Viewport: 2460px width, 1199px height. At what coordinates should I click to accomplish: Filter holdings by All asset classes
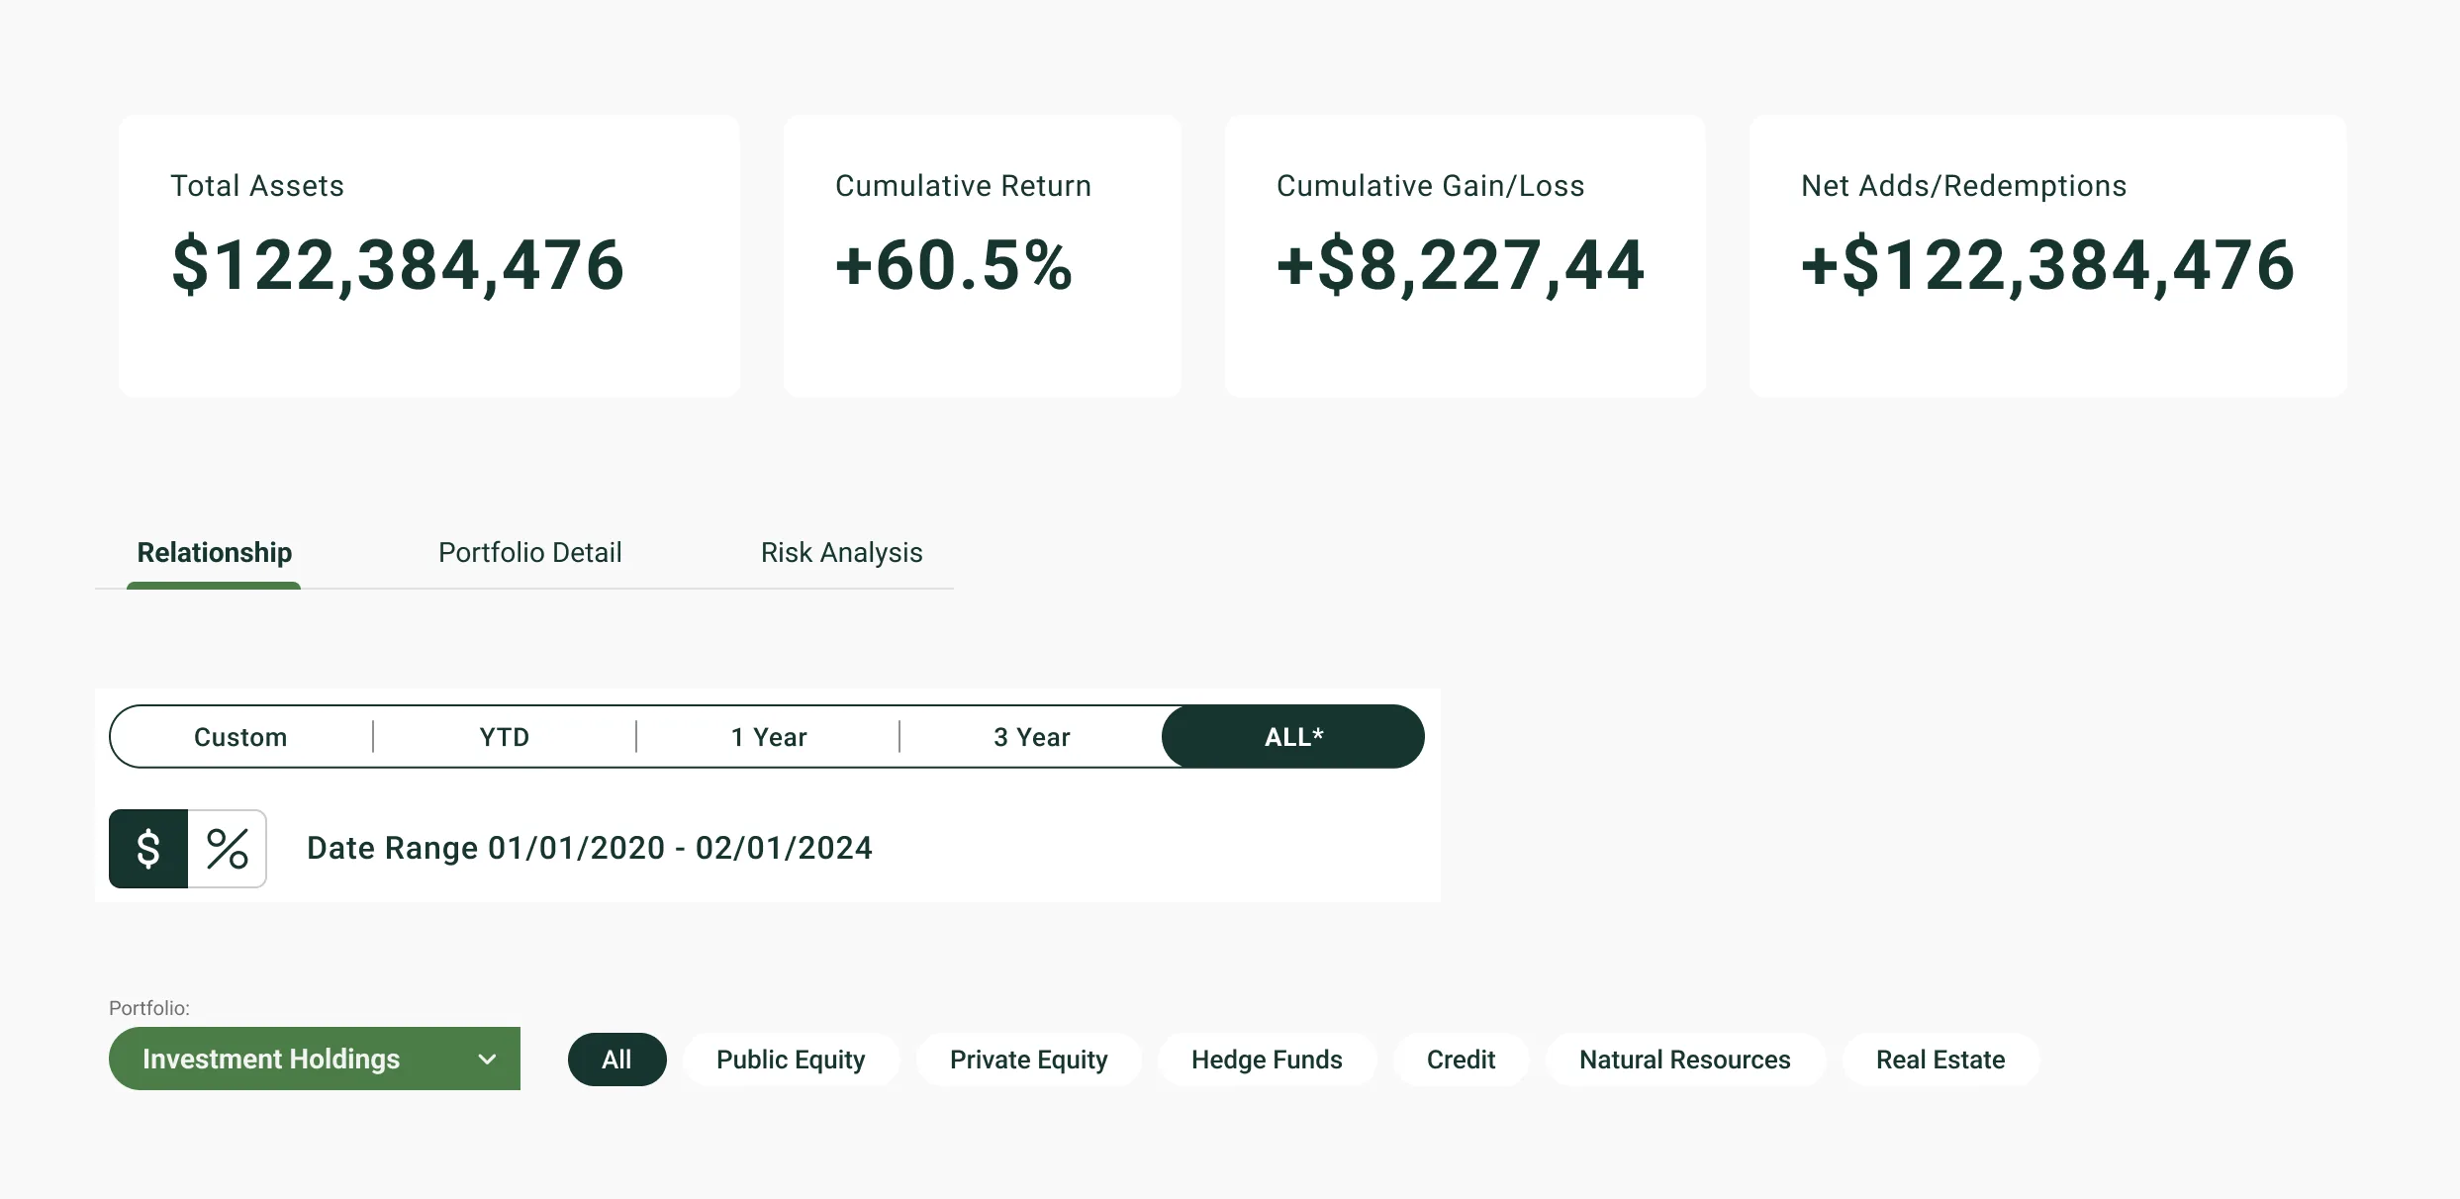617,1060
